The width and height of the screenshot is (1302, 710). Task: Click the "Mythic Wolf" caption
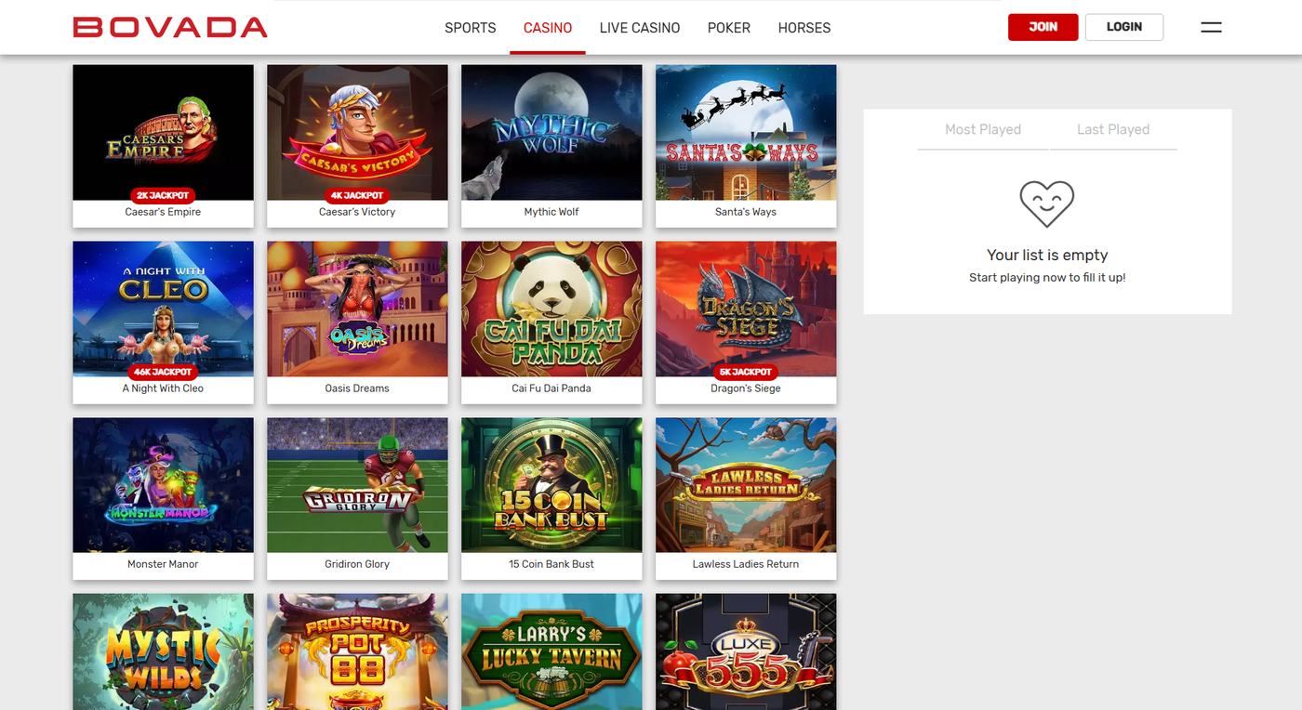tap(551, 212)
